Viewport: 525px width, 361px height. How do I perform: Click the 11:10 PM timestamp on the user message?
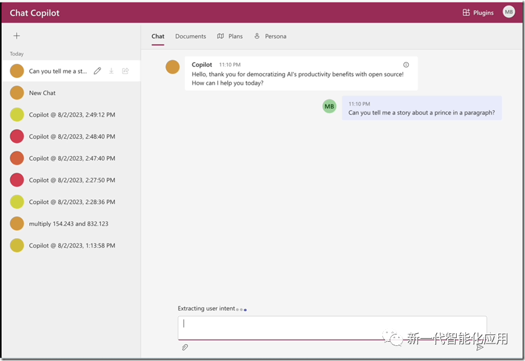tap(359, 104)
